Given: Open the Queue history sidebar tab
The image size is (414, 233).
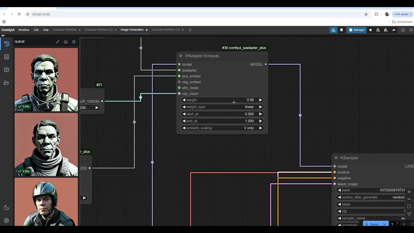Looking at the screenshot, I should coord(6,44).
